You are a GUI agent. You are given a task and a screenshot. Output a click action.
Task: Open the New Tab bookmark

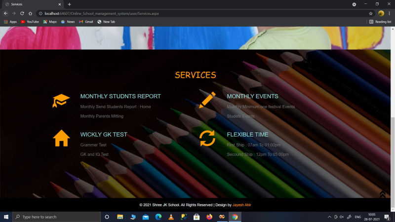tap(106, 22)
